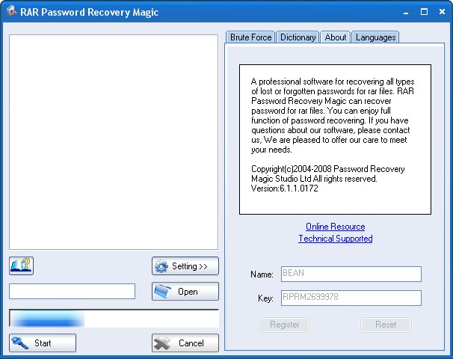Switch to the Brute Force tab

tap(250, 37)
